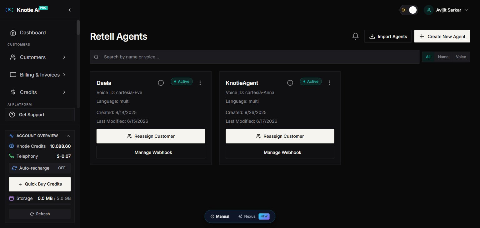Open the Avijit Sarkar account dropdown

[x=446, y=10]
